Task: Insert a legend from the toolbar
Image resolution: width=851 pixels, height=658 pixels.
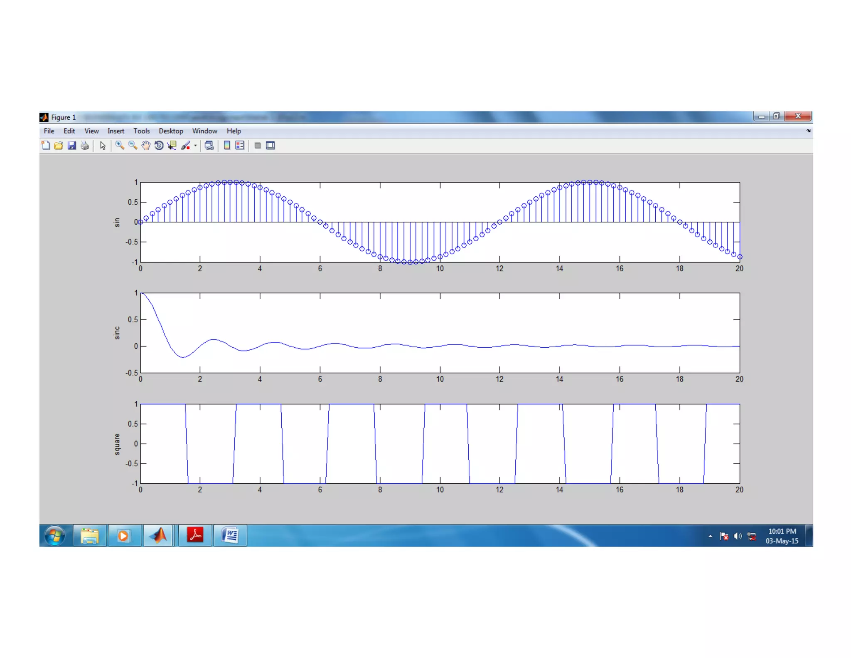Action: (240, 146)
